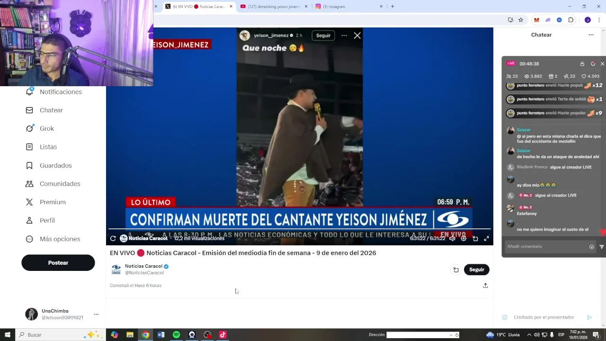Viewport: 606px width, 341px height.
Task: Click the install app icon in address bar
Action: click(x=510, y=20)
